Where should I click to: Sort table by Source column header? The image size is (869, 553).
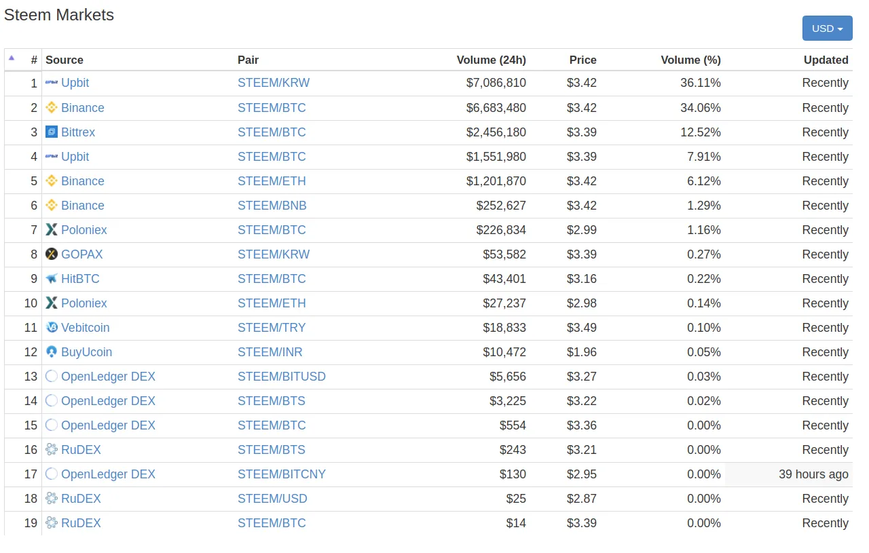tap(64, 60)
